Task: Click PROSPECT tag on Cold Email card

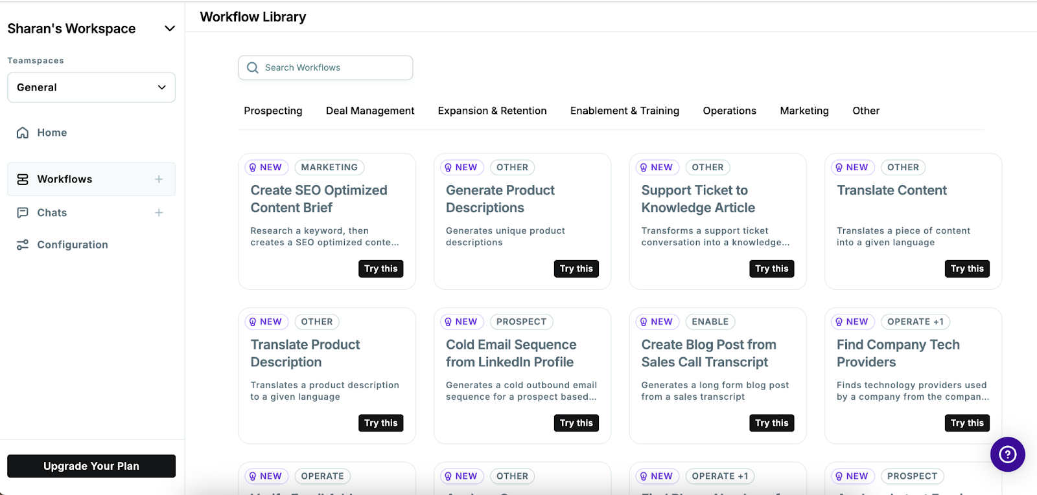Action: 522,322
